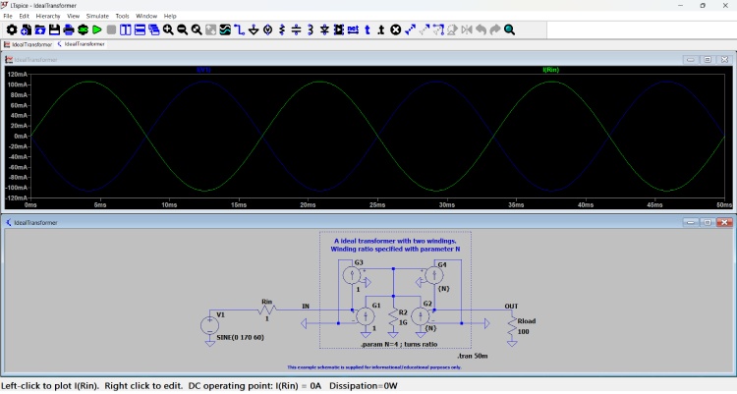Image resolution: width=737 pixels, height=394 pixels.
Task: Click the V1 voltage source symbol
Action: coord(209,325)
